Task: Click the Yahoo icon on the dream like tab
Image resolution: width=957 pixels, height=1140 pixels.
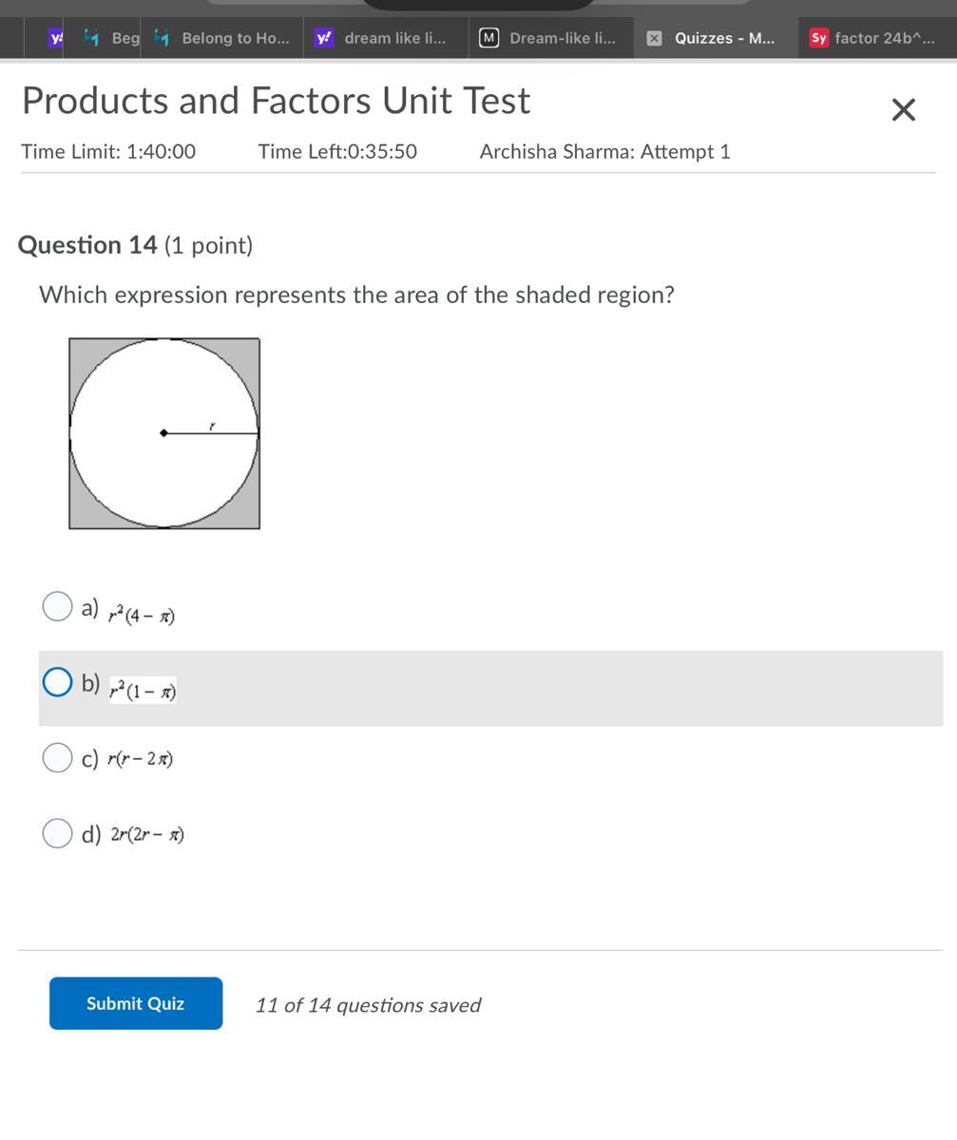Action: click(324, 38)
